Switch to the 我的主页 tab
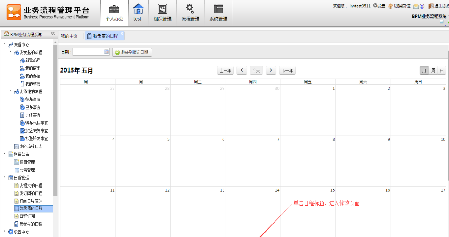The height and width of the screenshot is (237, 449). pyautogui.click(x=69, y=36)
